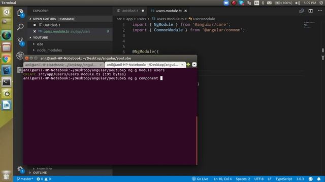Open the battery 100% indicator
This screenshot has height=182, width=325.
pos(283,3)
